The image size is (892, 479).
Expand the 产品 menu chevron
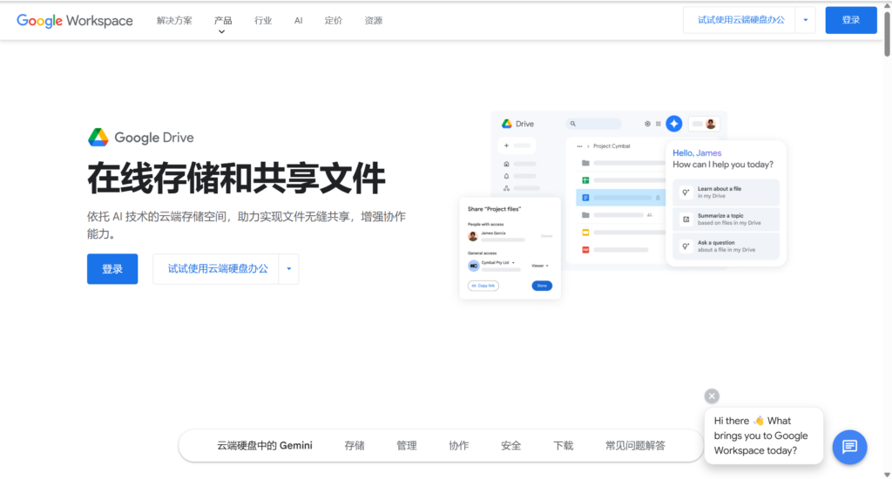(221, 31)
